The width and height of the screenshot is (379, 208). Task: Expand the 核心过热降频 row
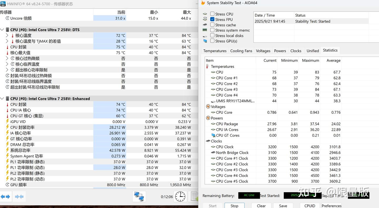tap(7, 58)
